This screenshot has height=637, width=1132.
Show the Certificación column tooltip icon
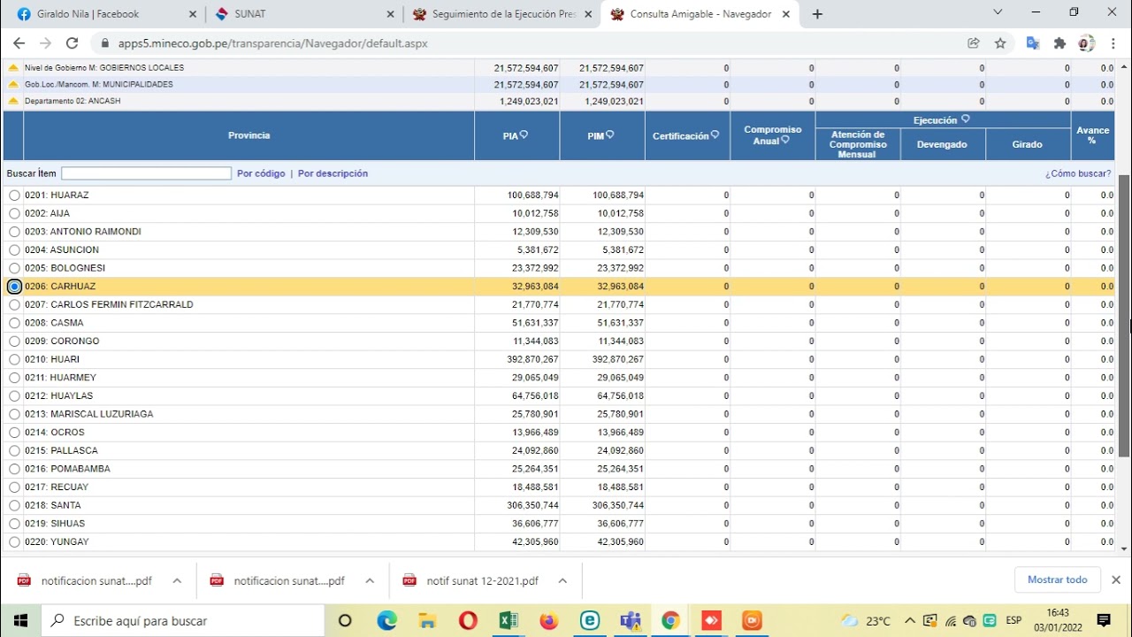(x=715, y=135)
